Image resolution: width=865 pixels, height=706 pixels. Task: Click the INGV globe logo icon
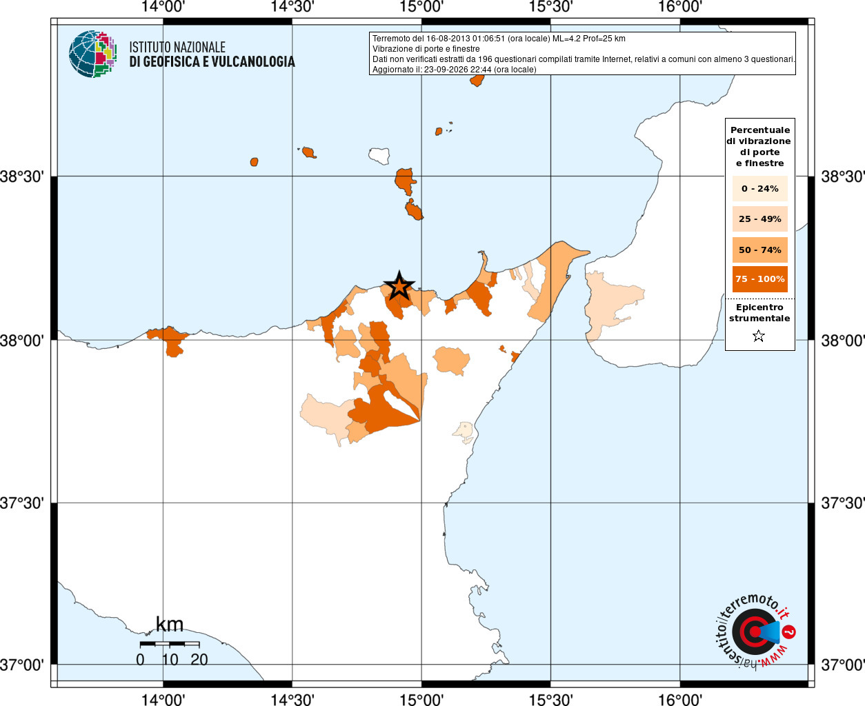click(92, 54)
